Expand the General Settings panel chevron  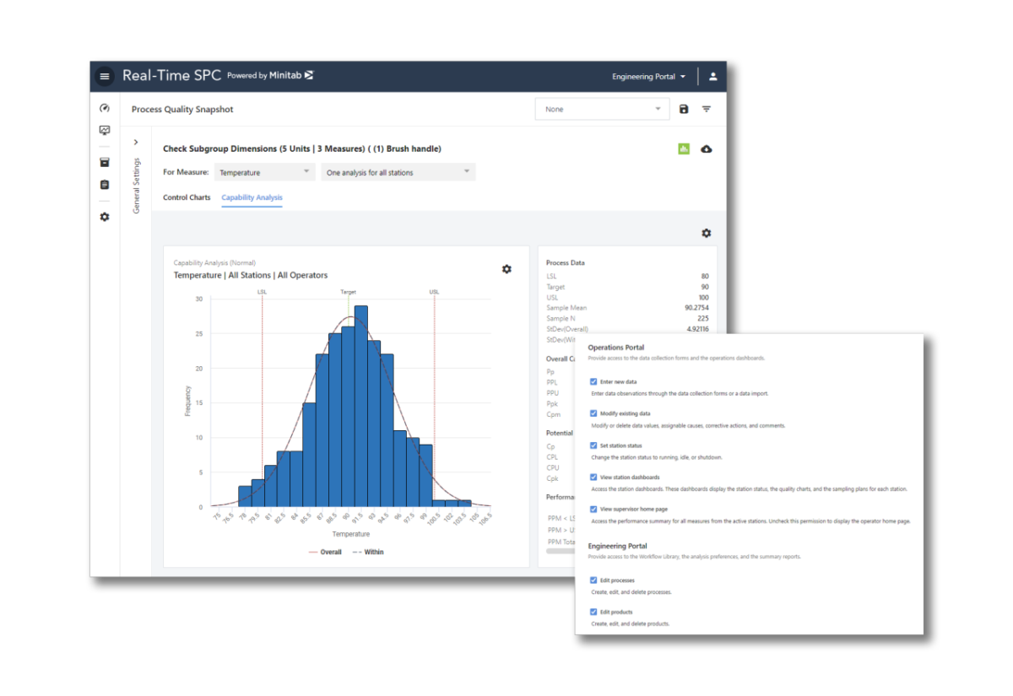(x=136, y=143)
